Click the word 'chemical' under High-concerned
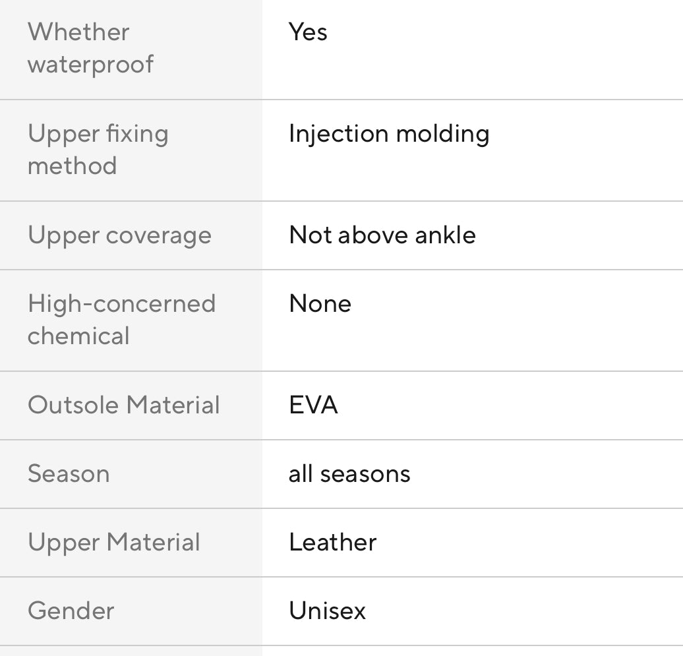 coord(78,336)
